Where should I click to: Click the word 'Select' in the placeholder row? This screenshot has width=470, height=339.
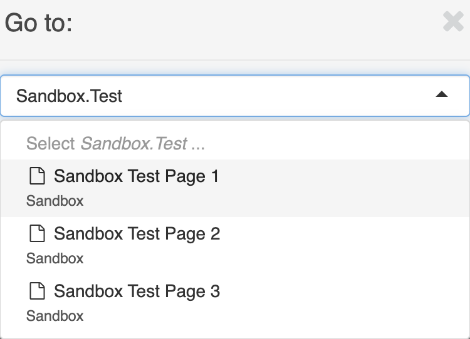pyautogui.click(x=51, y=144)
